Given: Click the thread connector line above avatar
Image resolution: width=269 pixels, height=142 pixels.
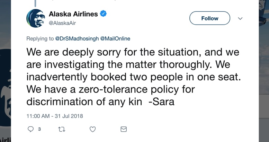Looking at the screenshot, I should click(x=35, y=3).
